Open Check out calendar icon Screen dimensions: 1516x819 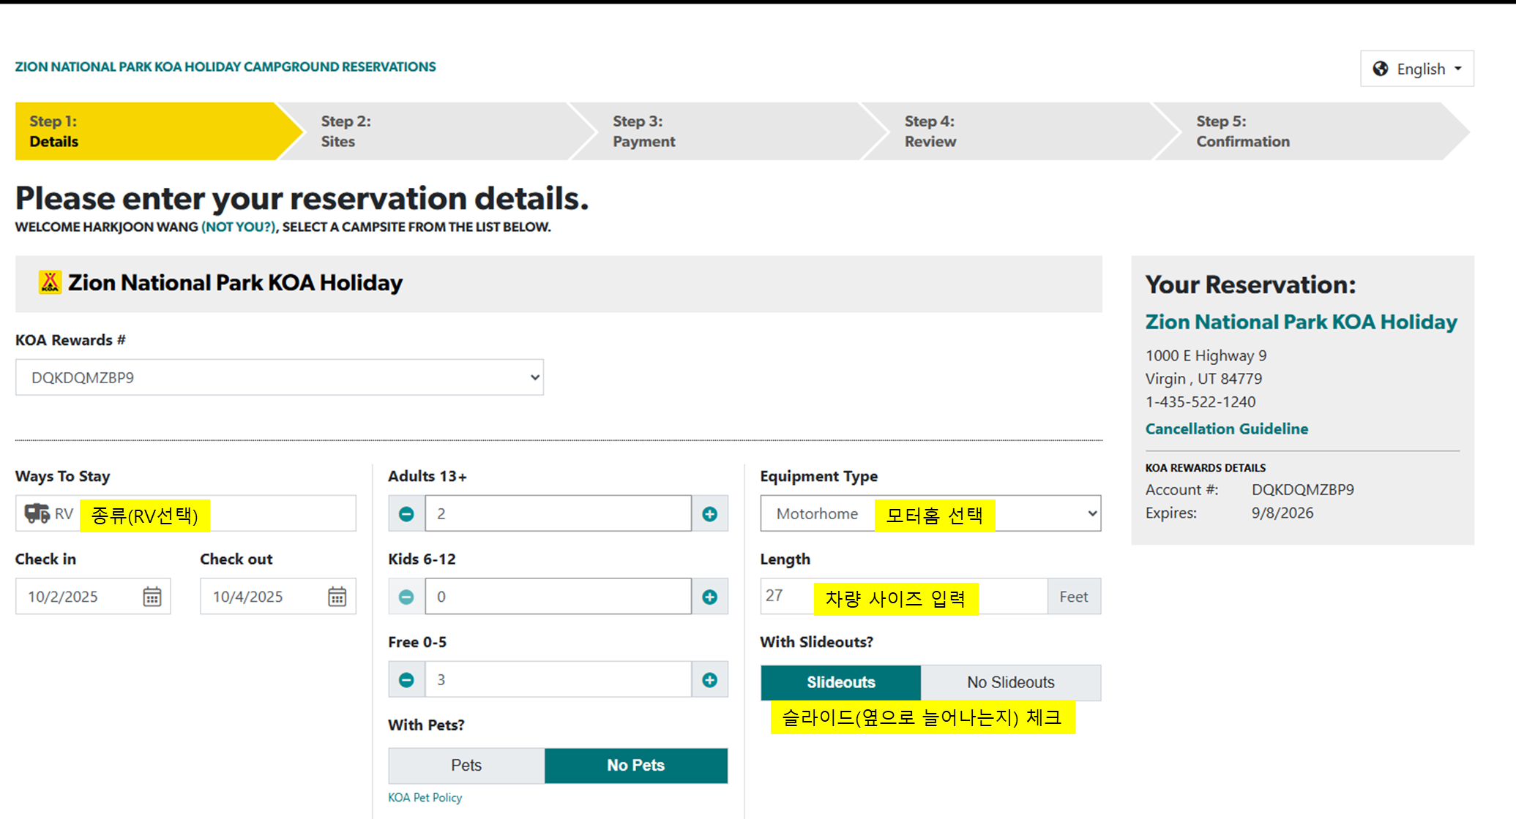click(x=337, y=597)
